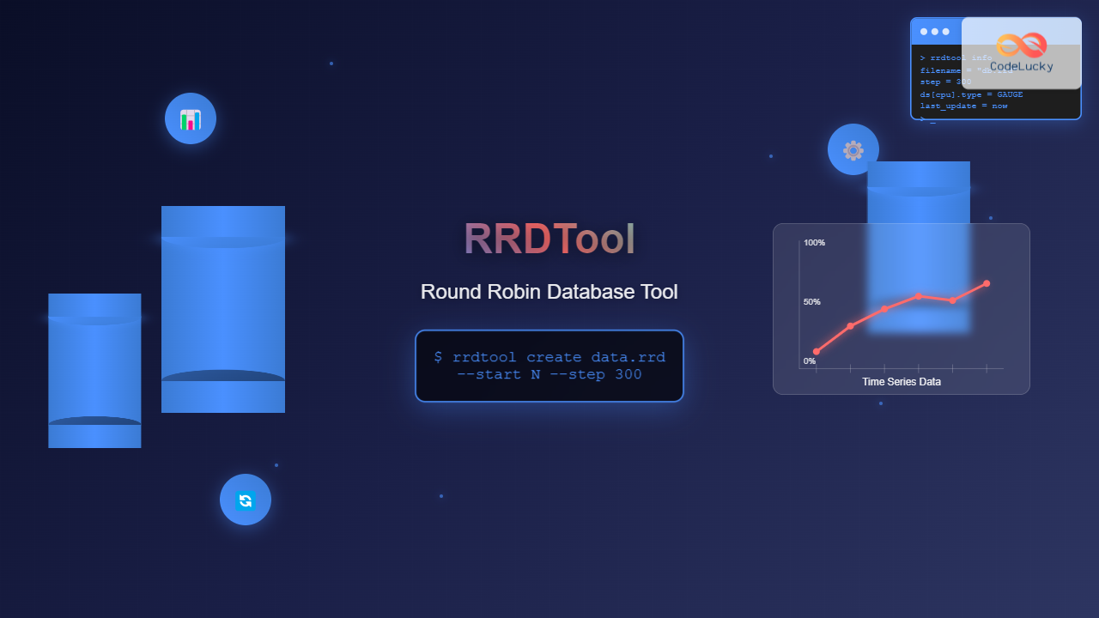This screenshot has width=1099, height=618.
Task: Click the third dot in terminal title bar
Action: [946, 32]
